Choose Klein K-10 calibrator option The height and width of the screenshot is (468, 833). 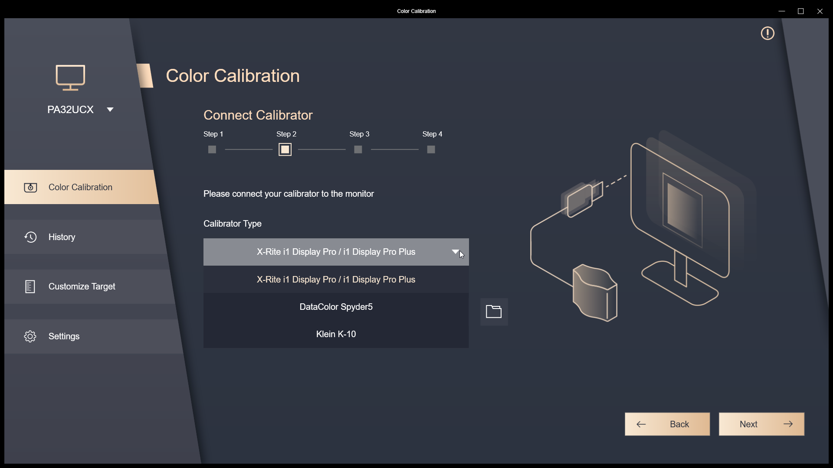pos(336,334)
